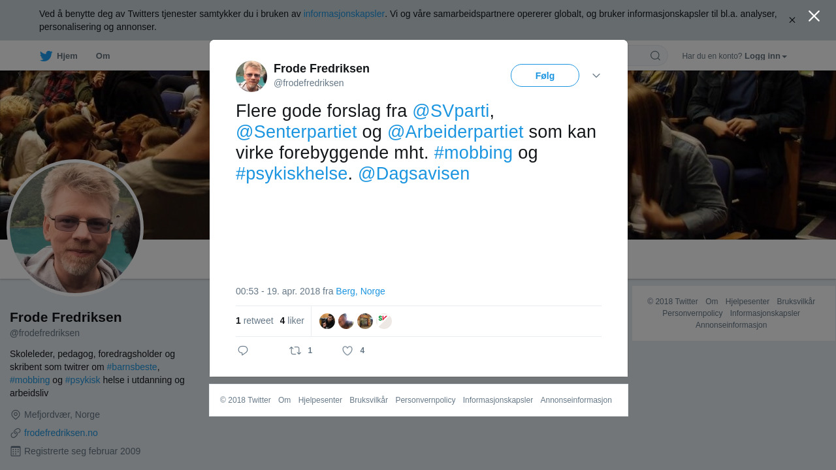
Task: Open Frode Fredriksen's tweet avatar
Action: [251, 76]
